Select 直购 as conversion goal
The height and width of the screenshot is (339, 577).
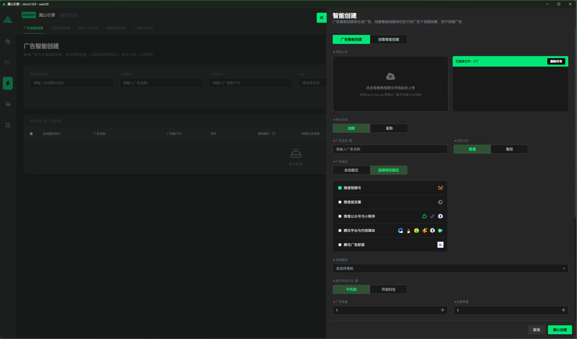click(389, 128)
